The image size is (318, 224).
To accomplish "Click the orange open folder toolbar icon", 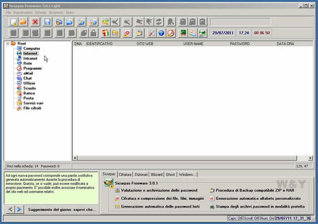I will click(x=24, y=22).
